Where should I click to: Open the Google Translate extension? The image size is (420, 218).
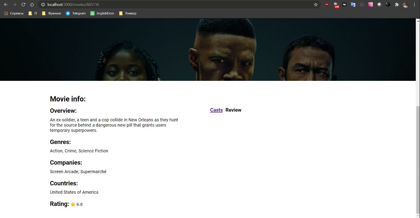[353, 5]
